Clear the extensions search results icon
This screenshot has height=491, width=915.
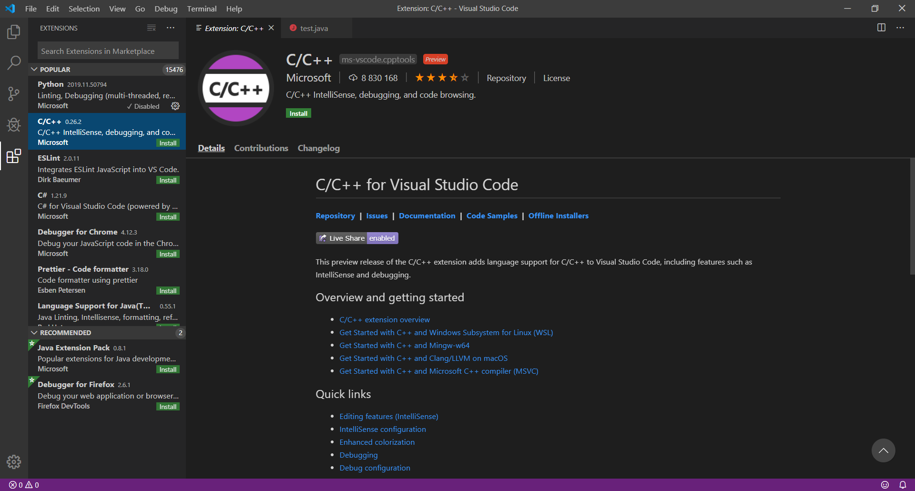tap(152, 28)
